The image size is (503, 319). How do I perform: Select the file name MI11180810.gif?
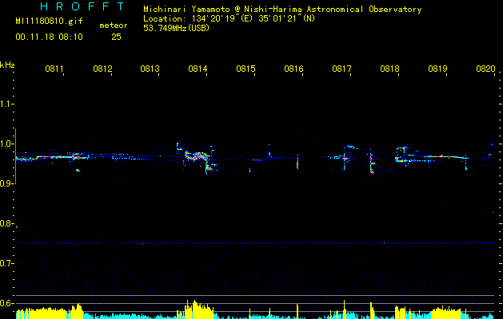pyautogui.click(x=49, y=22)
